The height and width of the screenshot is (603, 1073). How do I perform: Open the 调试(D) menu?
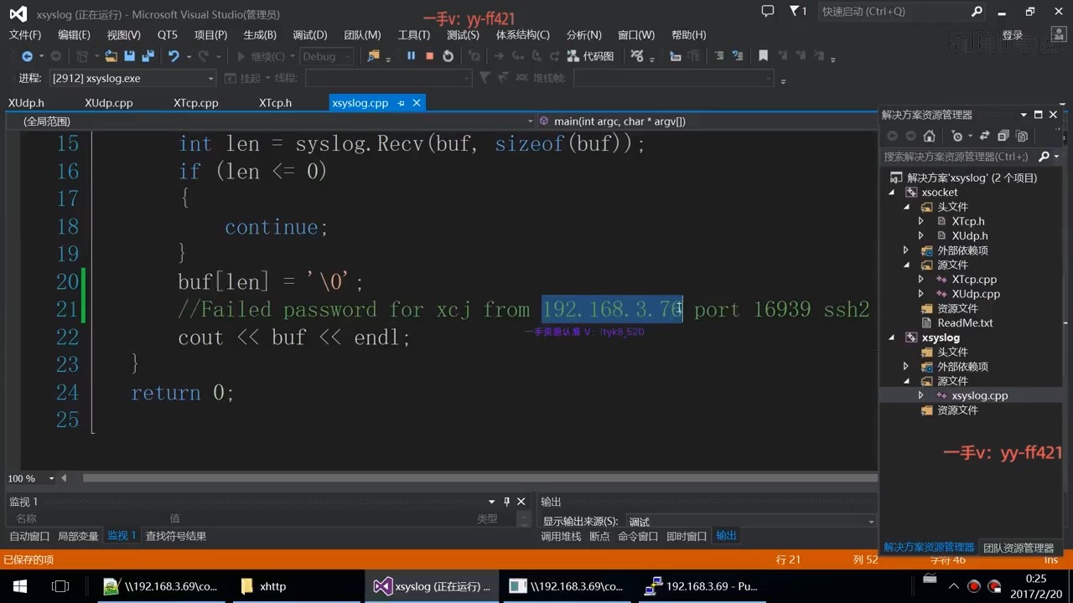pos(309,34)
